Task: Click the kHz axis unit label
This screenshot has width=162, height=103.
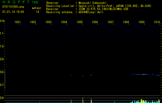Action: (2, 21)
